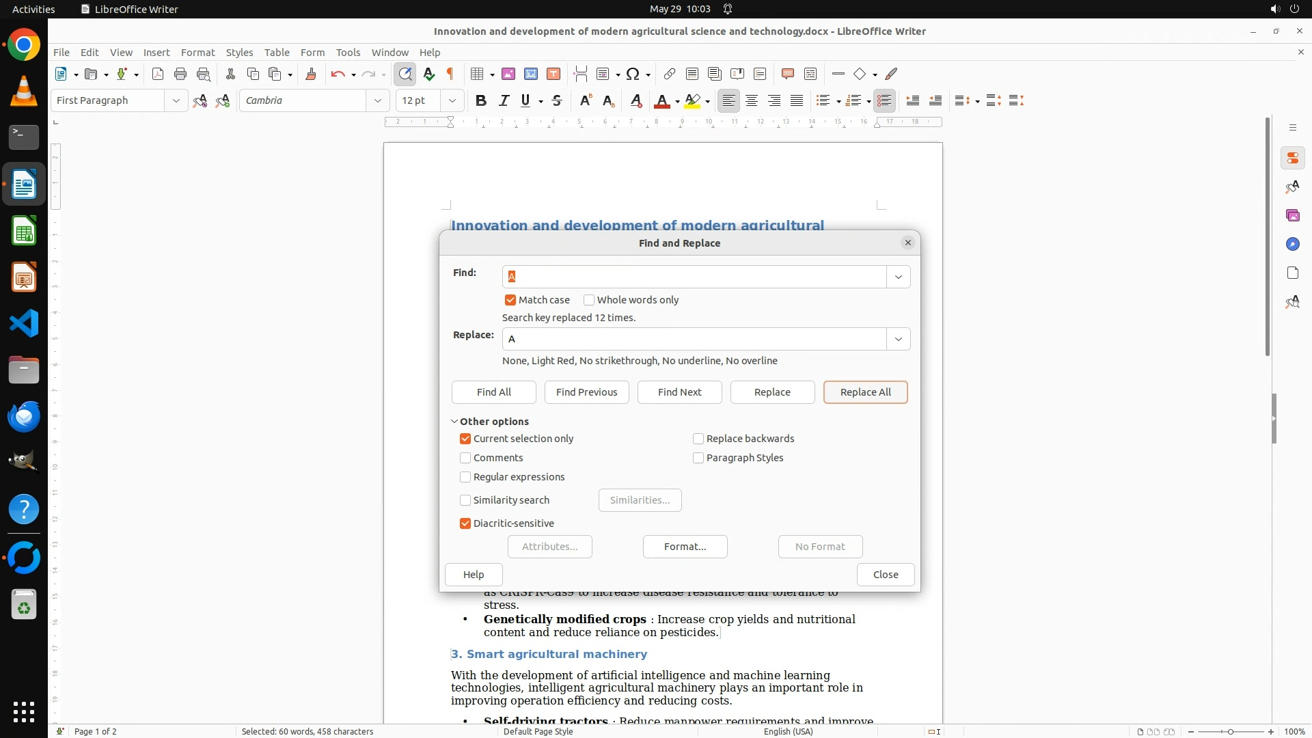1312x738 pixels.
Task: Click the Center alignment icon
Action: tap(752, 100)
